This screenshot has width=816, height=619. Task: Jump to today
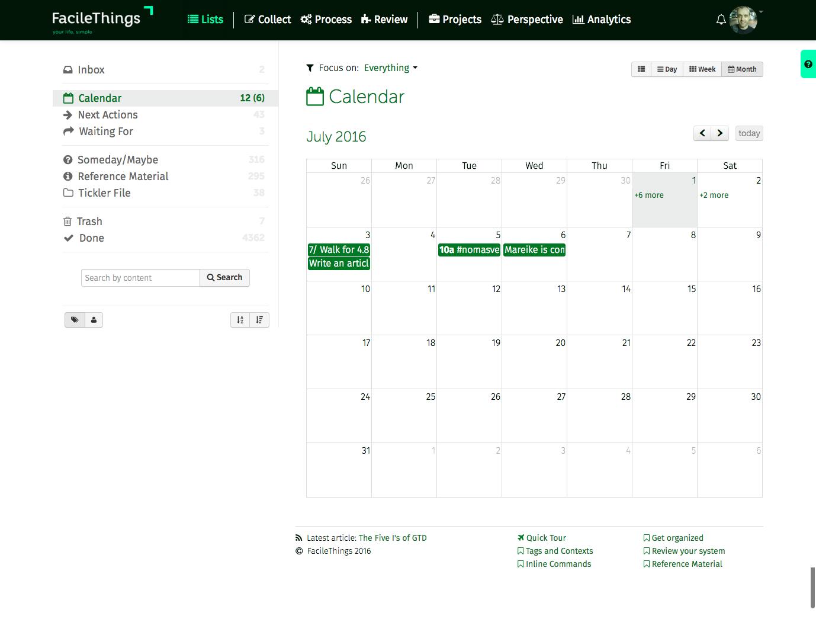point(749,133)
